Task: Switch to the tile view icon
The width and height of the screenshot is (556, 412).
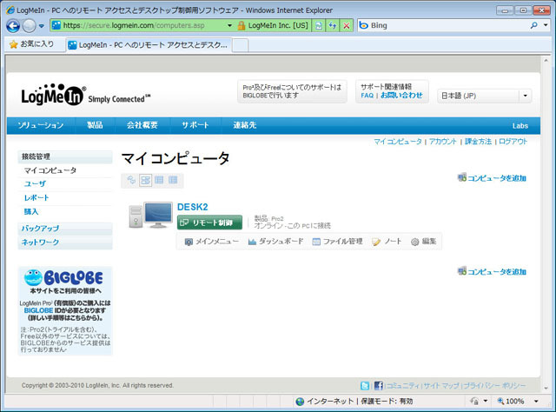Action: pyautogui.click(x=145, y=180)
